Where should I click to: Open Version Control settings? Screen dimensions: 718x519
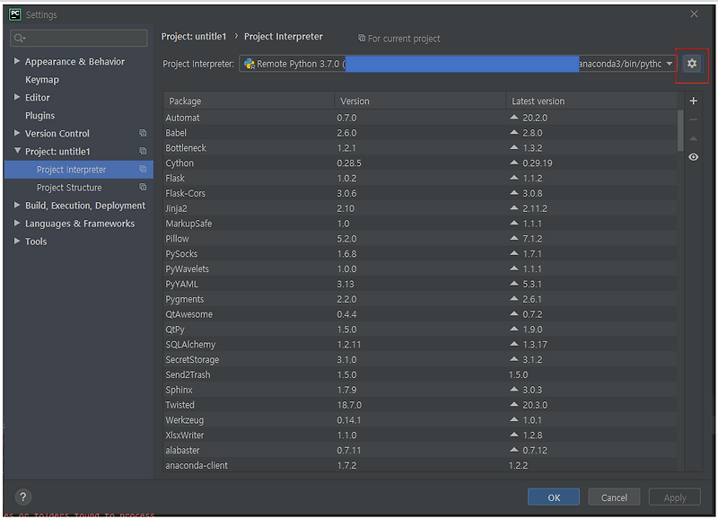click(x=57, y=133)
